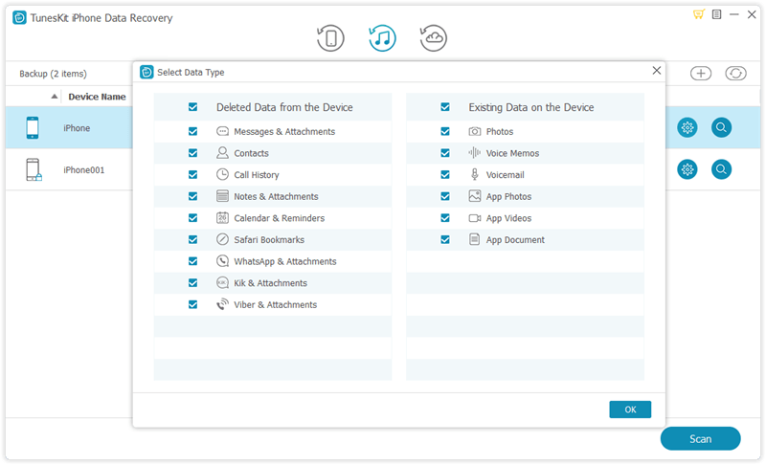766x465 pixels.
Task: Click the App Document page icon
Action: pos(474,239)
